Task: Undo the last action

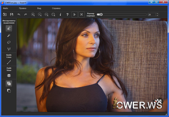Action: pos(19,14)
